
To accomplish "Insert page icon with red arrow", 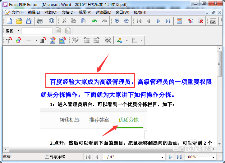I will pos(191,21).
